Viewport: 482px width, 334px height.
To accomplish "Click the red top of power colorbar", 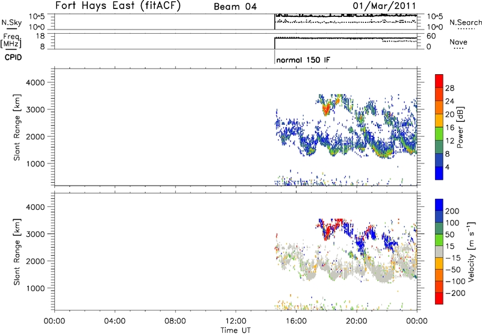I will coord(439,81).
